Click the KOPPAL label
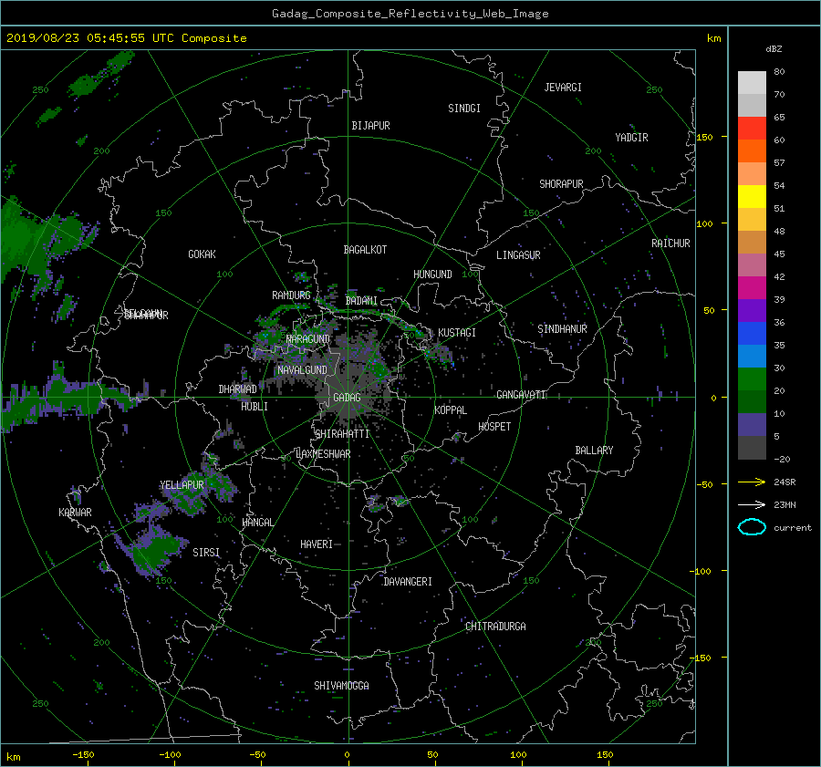The height and width of the screenshot is (767, 821). [x=451, y=409]
